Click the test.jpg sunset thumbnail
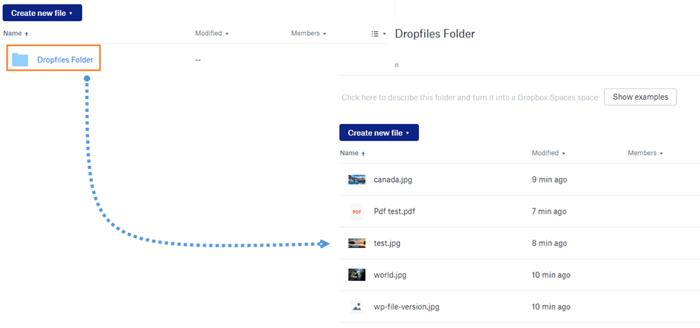This screenshot has height=328, width=700. tap(356, 244)
